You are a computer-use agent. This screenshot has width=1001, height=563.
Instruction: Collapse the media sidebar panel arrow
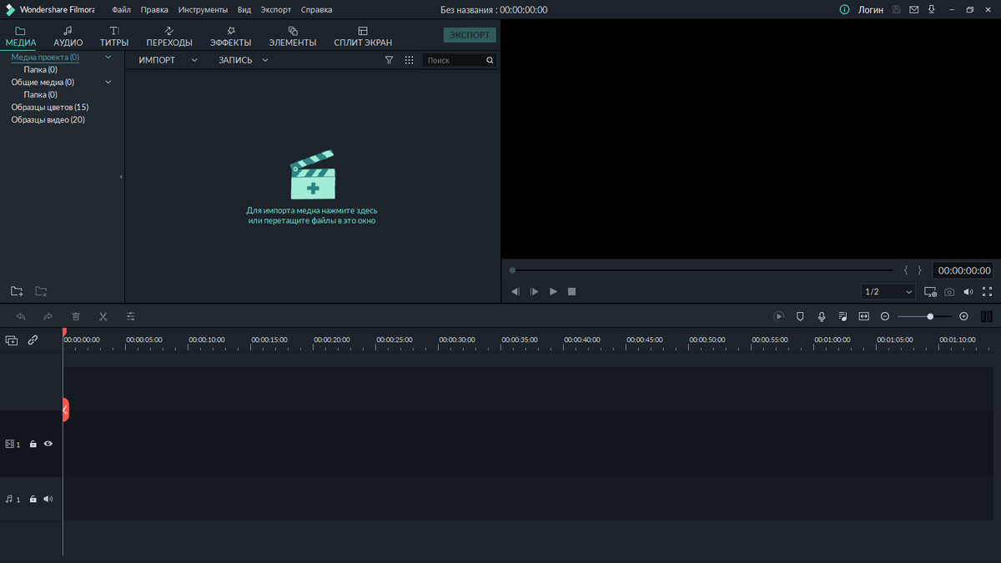121,177
